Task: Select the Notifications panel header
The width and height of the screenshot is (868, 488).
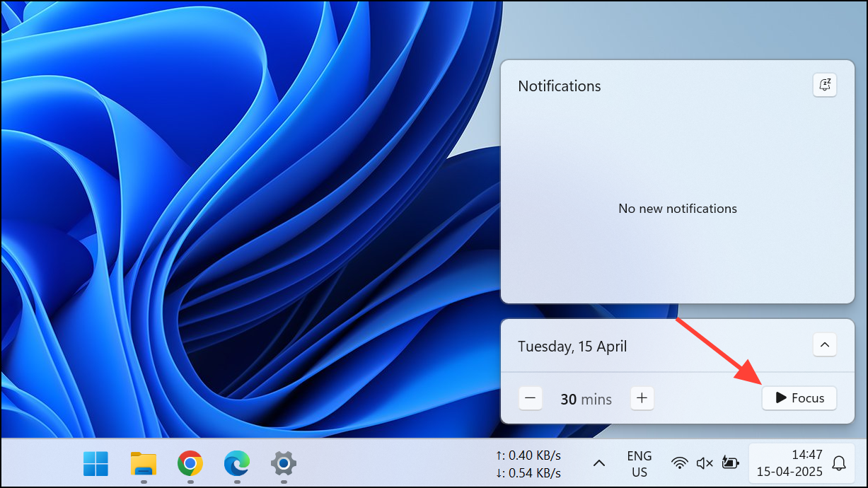Action: 559,86
